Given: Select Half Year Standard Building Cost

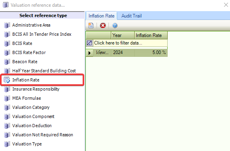Looking at the screenshot, I should (44, 71).
